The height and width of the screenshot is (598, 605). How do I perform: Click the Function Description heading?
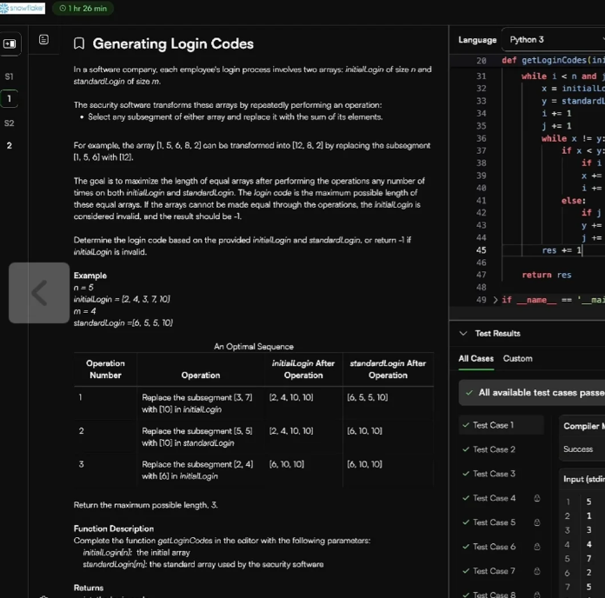pyautogui.click(x=113, y=528)
